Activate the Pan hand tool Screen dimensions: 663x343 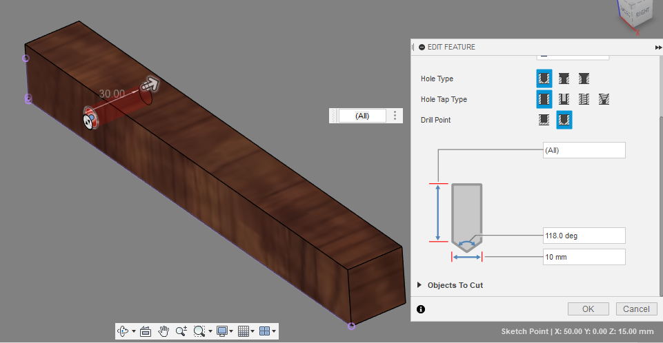(164, 331)
